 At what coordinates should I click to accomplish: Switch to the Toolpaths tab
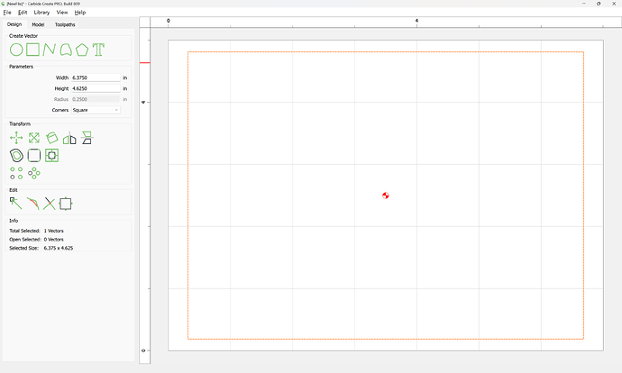(65, 24)
